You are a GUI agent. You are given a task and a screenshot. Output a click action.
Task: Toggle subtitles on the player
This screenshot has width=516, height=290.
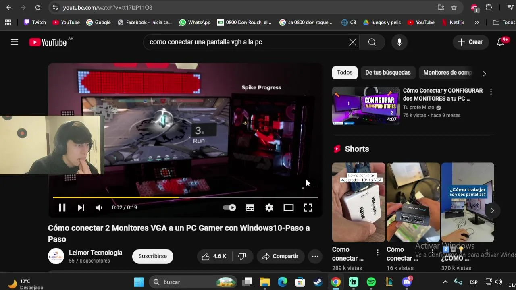(250, 208)
